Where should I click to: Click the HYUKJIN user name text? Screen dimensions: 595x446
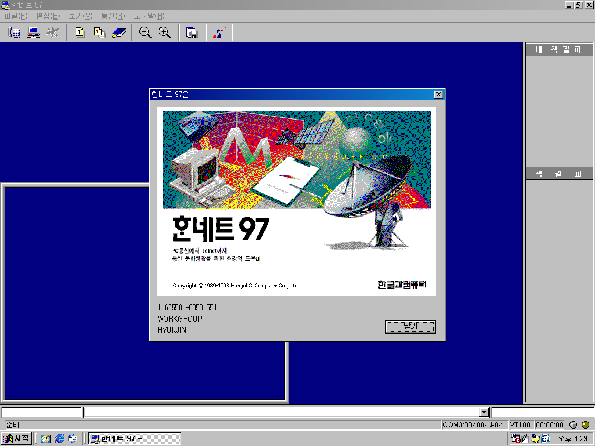pyautogui.click(x=172, y=330)
